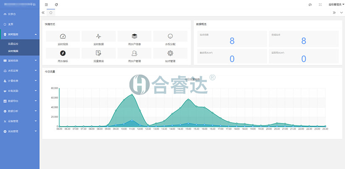The width and height of the screenshot is (345, 169).
Task: Click the 快捷方式 panel heading
Action: [50, 24]
